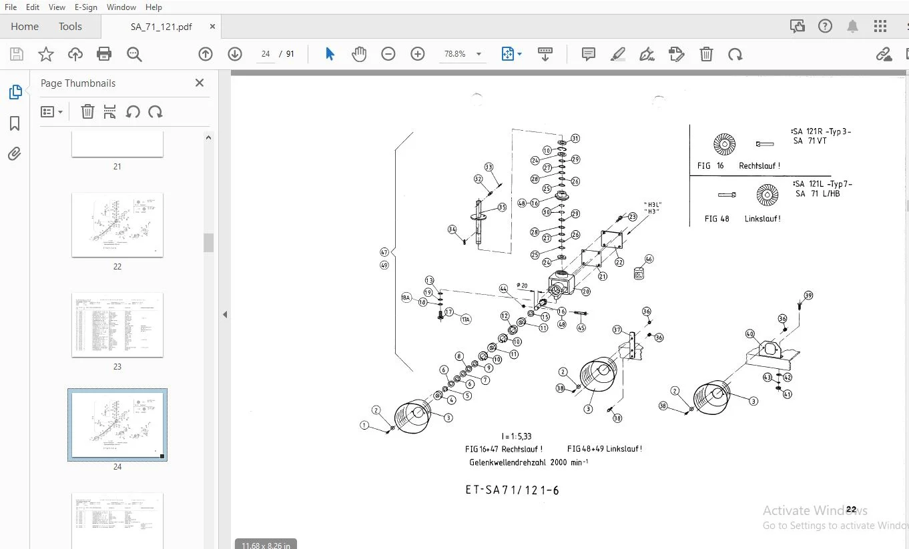909x549 pixels.
Task: Click the Share link icon
Action: (884, 55)
